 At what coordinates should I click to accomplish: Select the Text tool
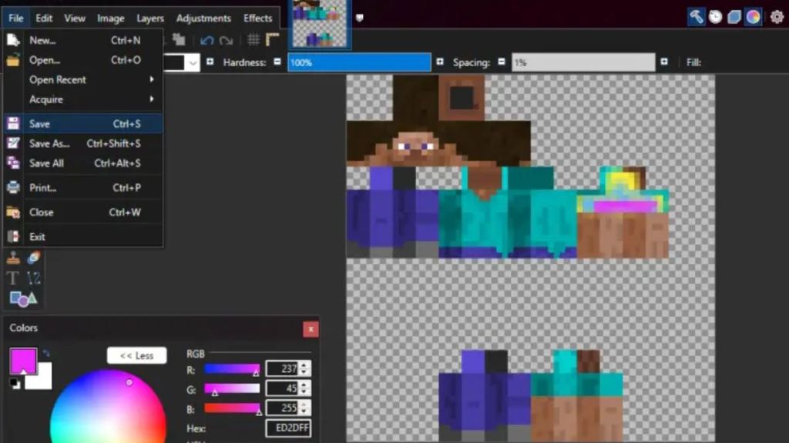12,278
